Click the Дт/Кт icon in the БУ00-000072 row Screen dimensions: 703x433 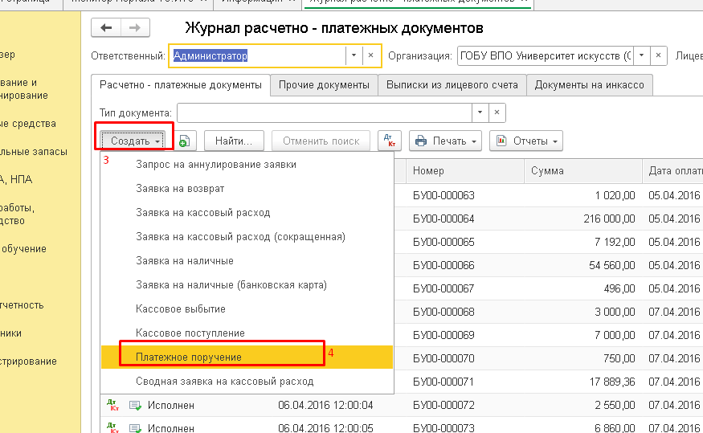[x=112, y=406]
